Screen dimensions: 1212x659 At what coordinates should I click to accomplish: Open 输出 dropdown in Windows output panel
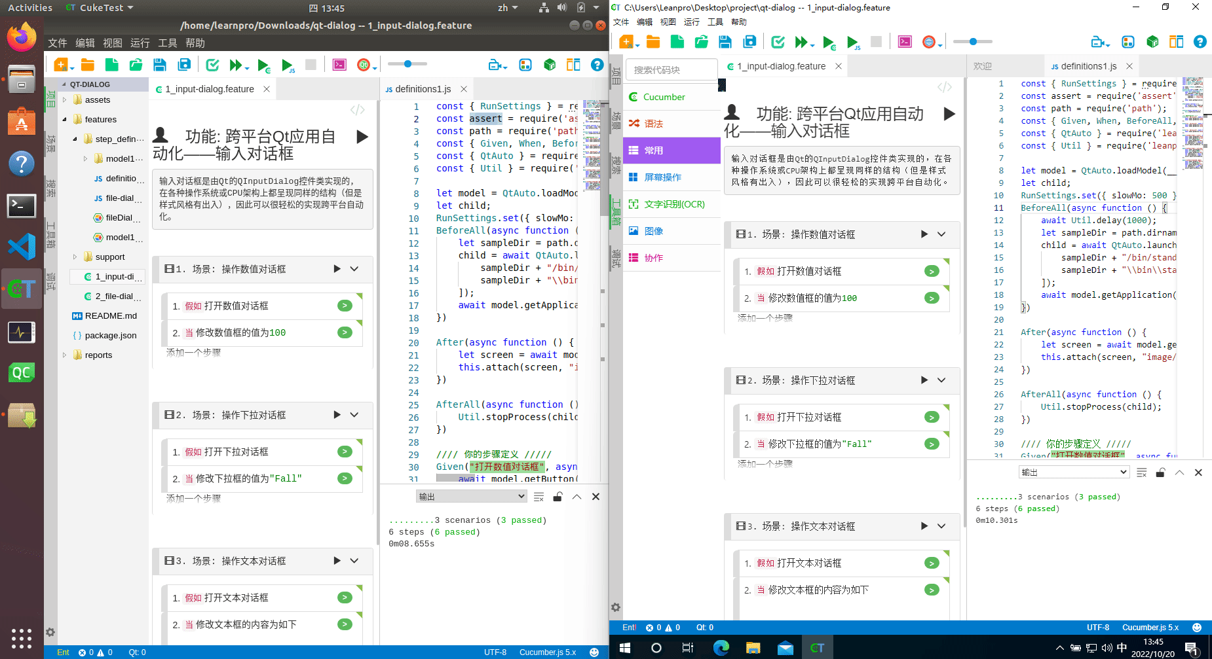click(x=1074, y=472)
